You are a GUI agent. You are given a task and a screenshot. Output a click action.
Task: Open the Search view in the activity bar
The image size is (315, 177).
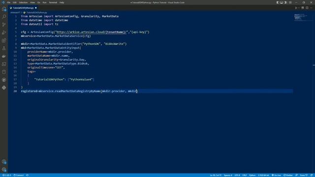tap(4, 17)
